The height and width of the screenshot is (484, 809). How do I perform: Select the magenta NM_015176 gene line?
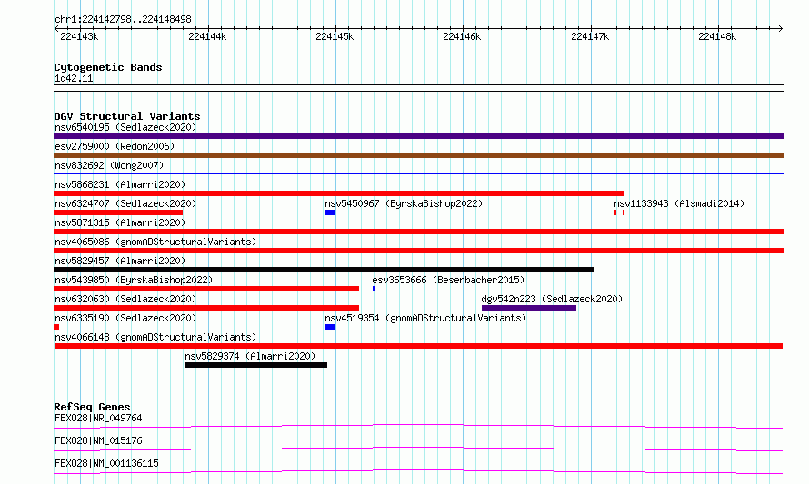click(418, 449)
